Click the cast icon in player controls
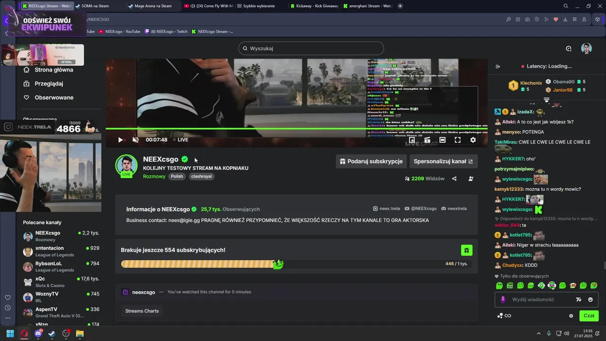 coord(427,140)
